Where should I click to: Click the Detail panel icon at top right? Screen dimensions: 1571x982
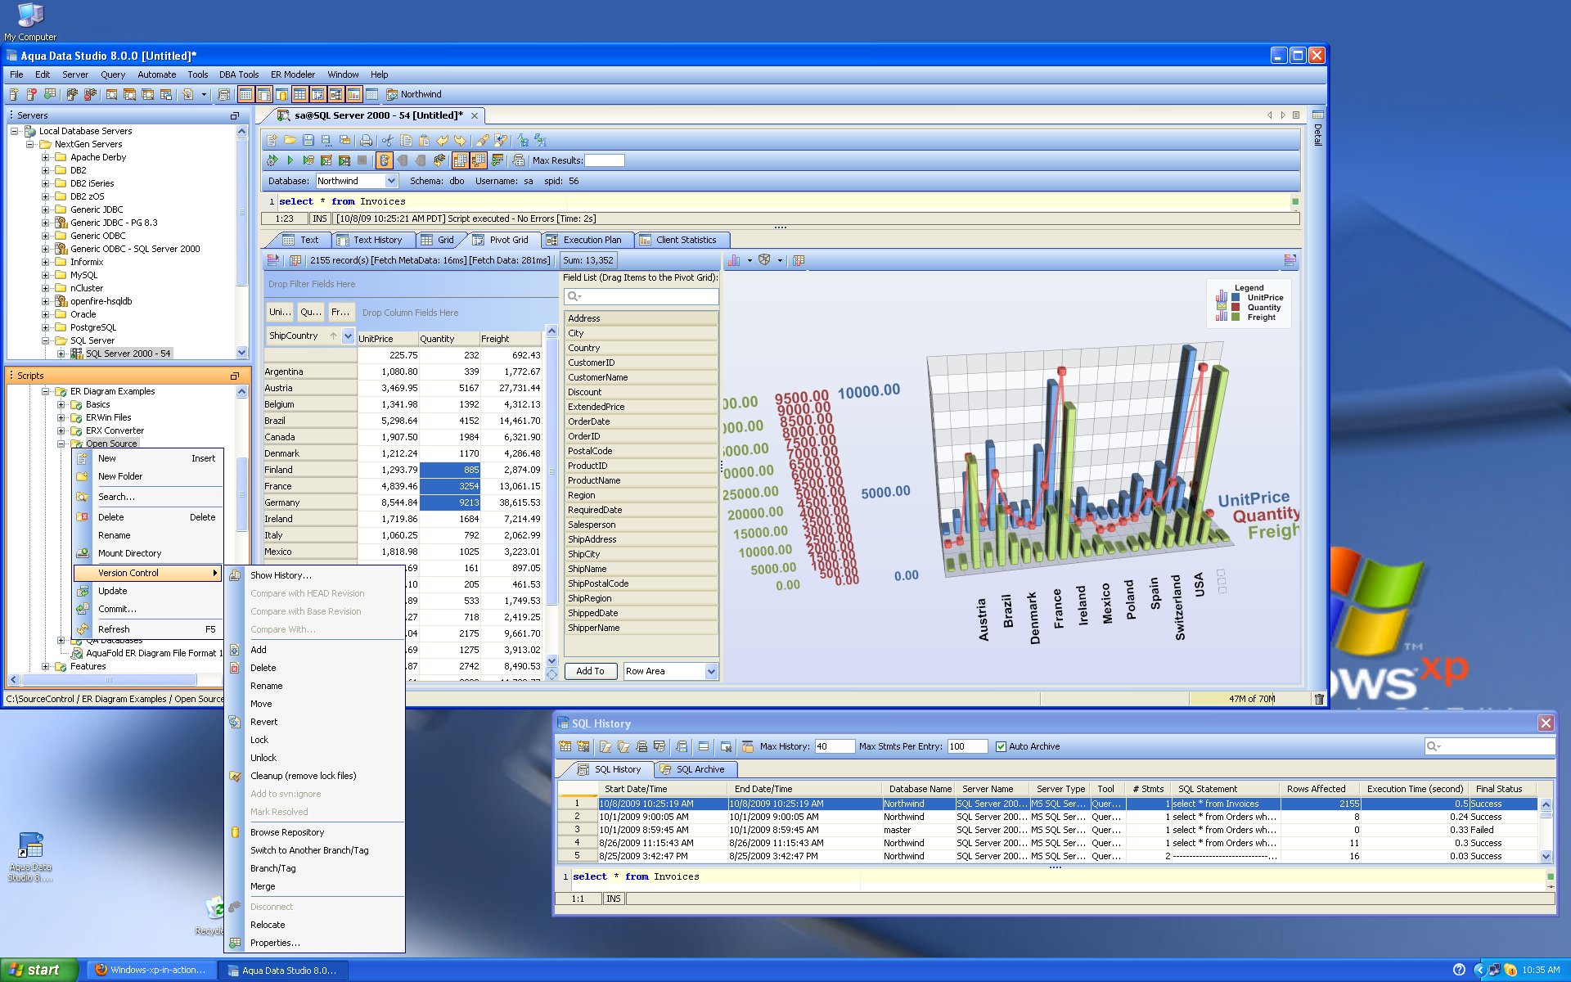(x=1317, y=115)
